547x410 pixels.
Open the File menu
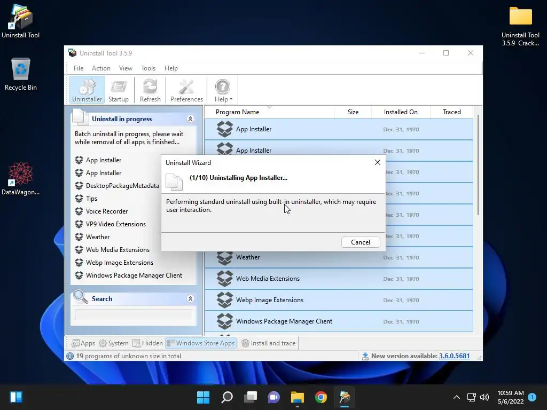(x=79, y=68)
